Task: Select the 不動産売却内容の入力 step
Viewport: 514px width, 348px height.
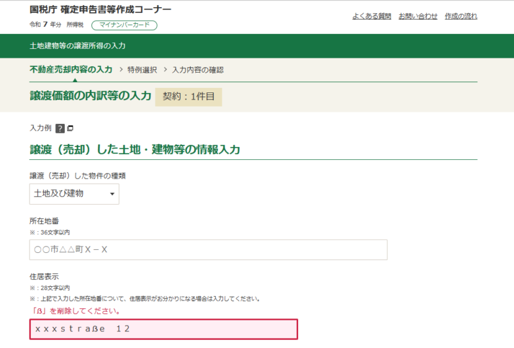Action: 71,69
